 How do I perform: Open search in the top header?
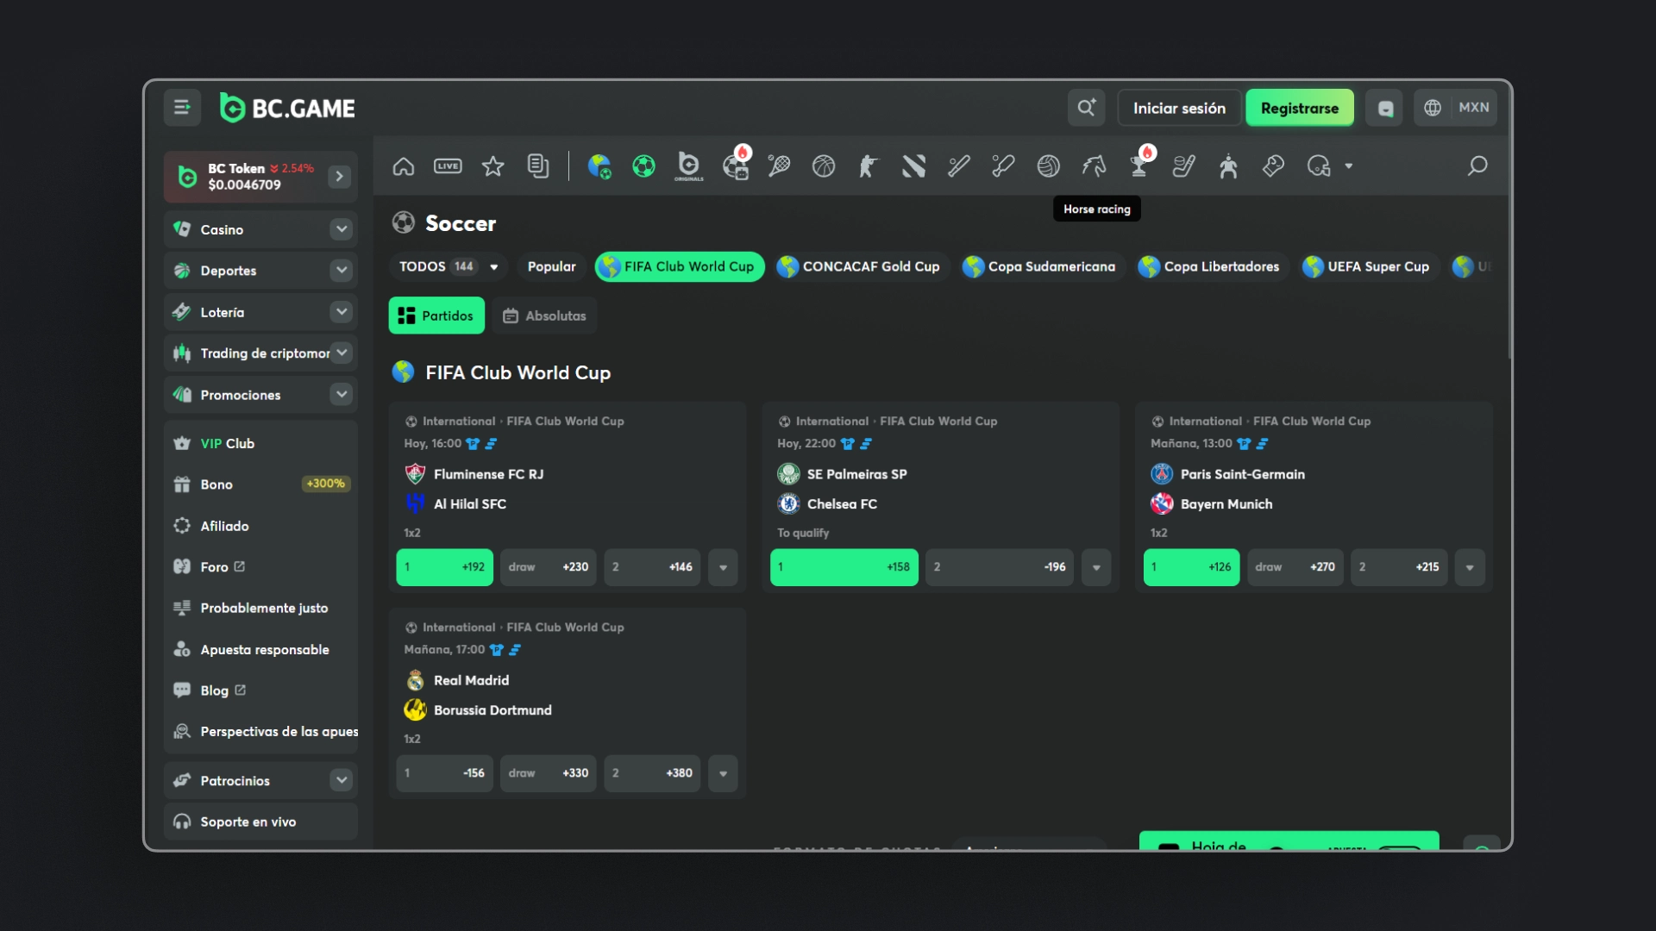pos(1086,108)
